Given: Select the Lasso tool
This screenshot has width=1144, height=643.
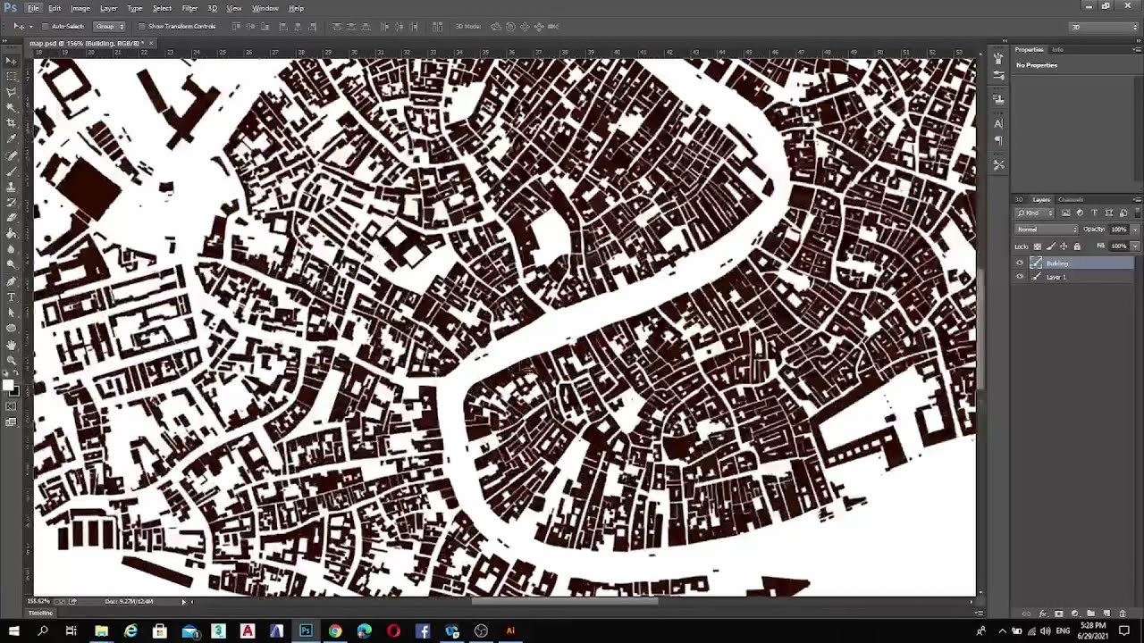Looking at the screenshot, I should click(x=12, y=91).
